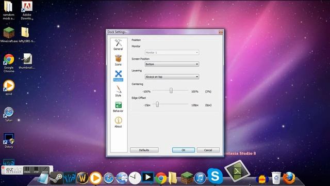Launch Skype from the dock
330x186 pixels.
[x=215, y=176]
